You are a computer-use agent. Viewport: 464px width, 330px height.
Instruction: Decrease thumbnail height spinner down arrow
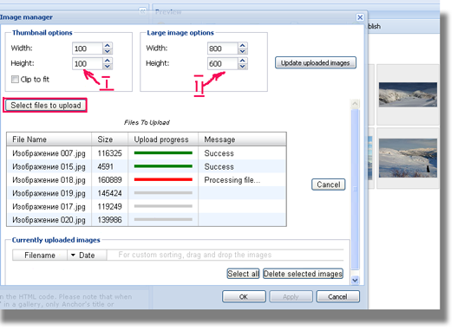pyautogui.click(x=108, y=67)
